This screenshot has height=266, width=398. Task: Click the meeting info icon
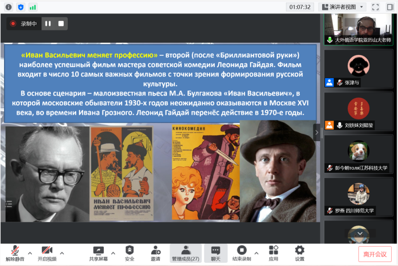click(8, 7)
